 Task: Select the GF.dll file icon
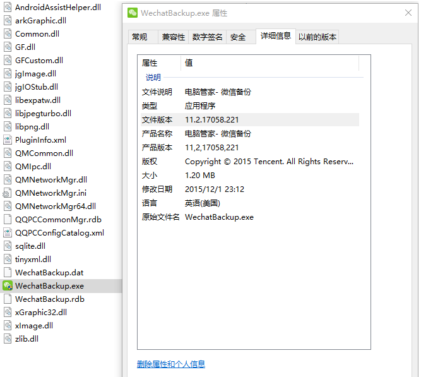coord(8,47)
